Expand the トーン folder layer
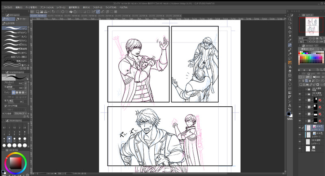Image resolution: width=325 pixels, height=176 pixels. 306,94
